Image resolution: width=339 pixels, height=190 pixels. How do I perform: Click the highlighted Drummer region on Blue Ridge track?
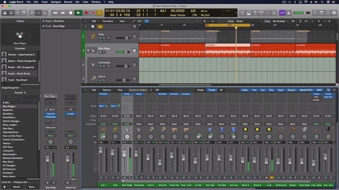click(x=227, y=50)
